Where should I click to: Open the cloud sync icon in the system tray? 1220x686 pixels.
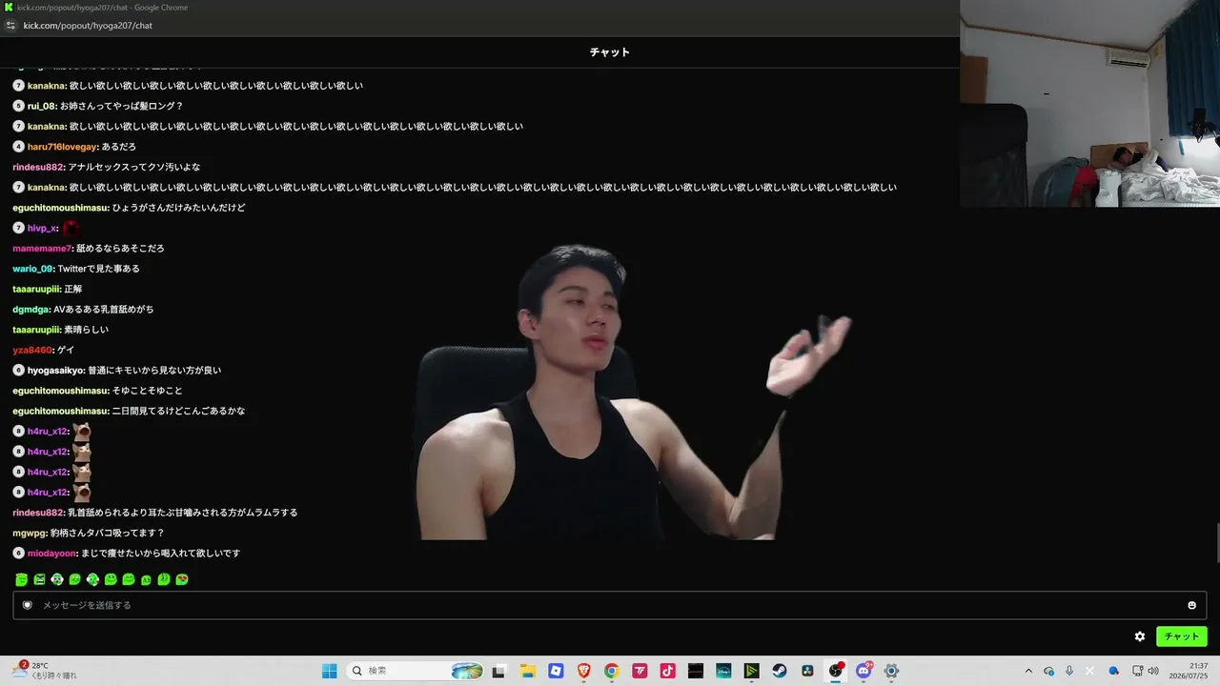coord(1048,671)
